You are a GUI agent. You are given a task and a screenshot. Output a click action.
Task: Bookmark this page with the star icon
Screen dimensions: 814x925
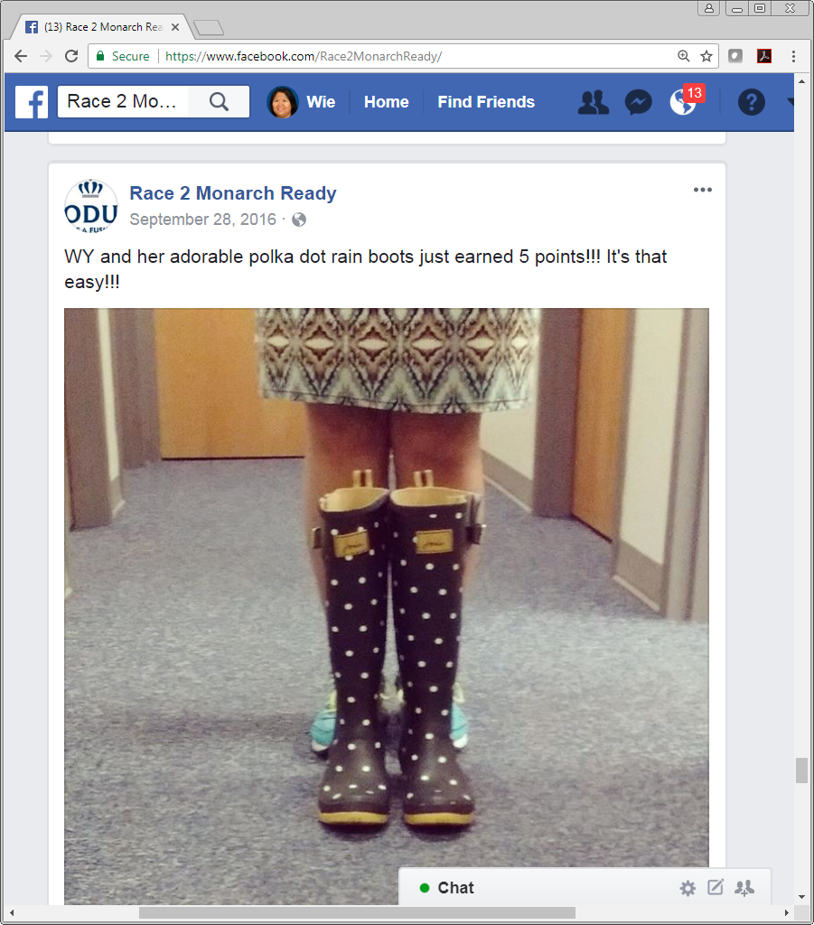pos(706,56)
